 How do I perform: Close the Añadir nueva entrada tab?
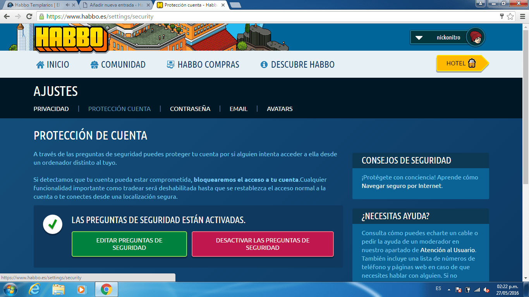click(148, 5)
